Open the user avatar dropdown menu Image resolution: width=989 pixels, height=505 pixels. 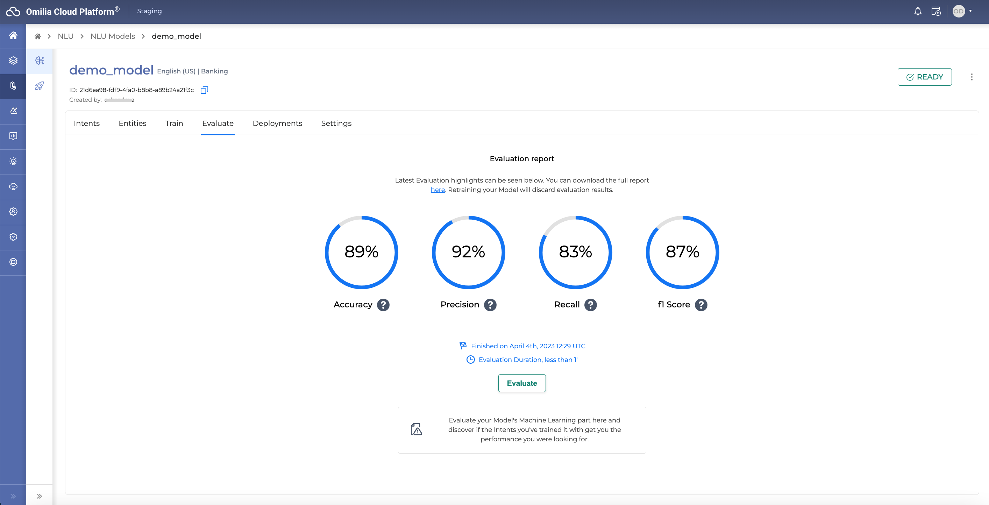point(962,12)
